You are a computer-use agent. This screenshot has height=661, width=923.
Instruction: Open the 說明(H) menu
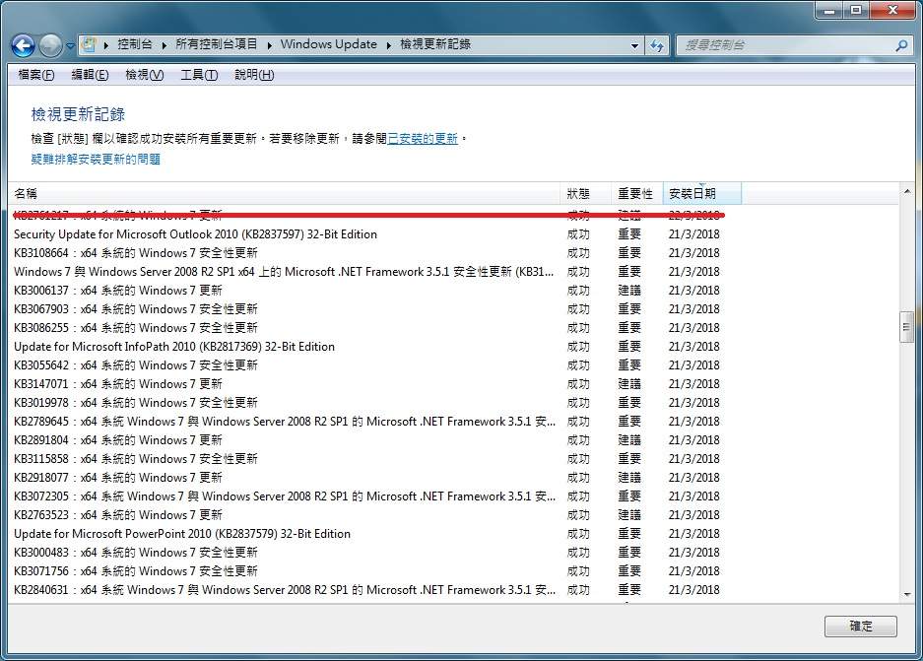tap(254, 75)
